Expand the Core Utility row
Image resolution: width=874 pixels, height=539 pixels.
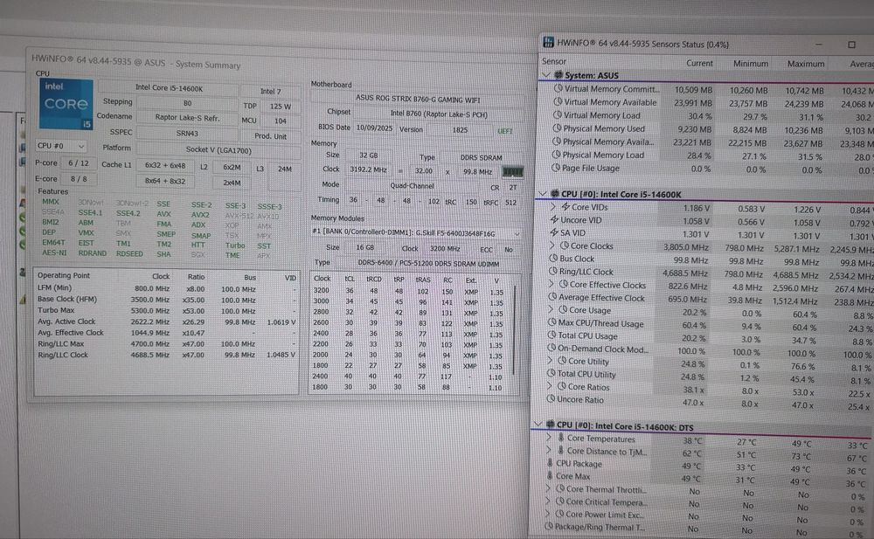(x=550, y=361)
